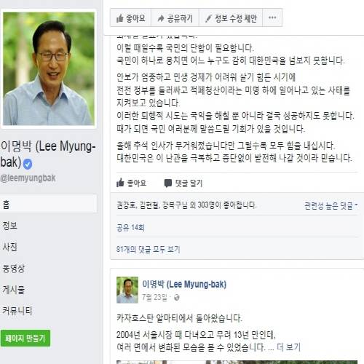Open the small profile thumbnail on second post
The width and height of the screenshot is (364, 364).
tap(127, 290)
